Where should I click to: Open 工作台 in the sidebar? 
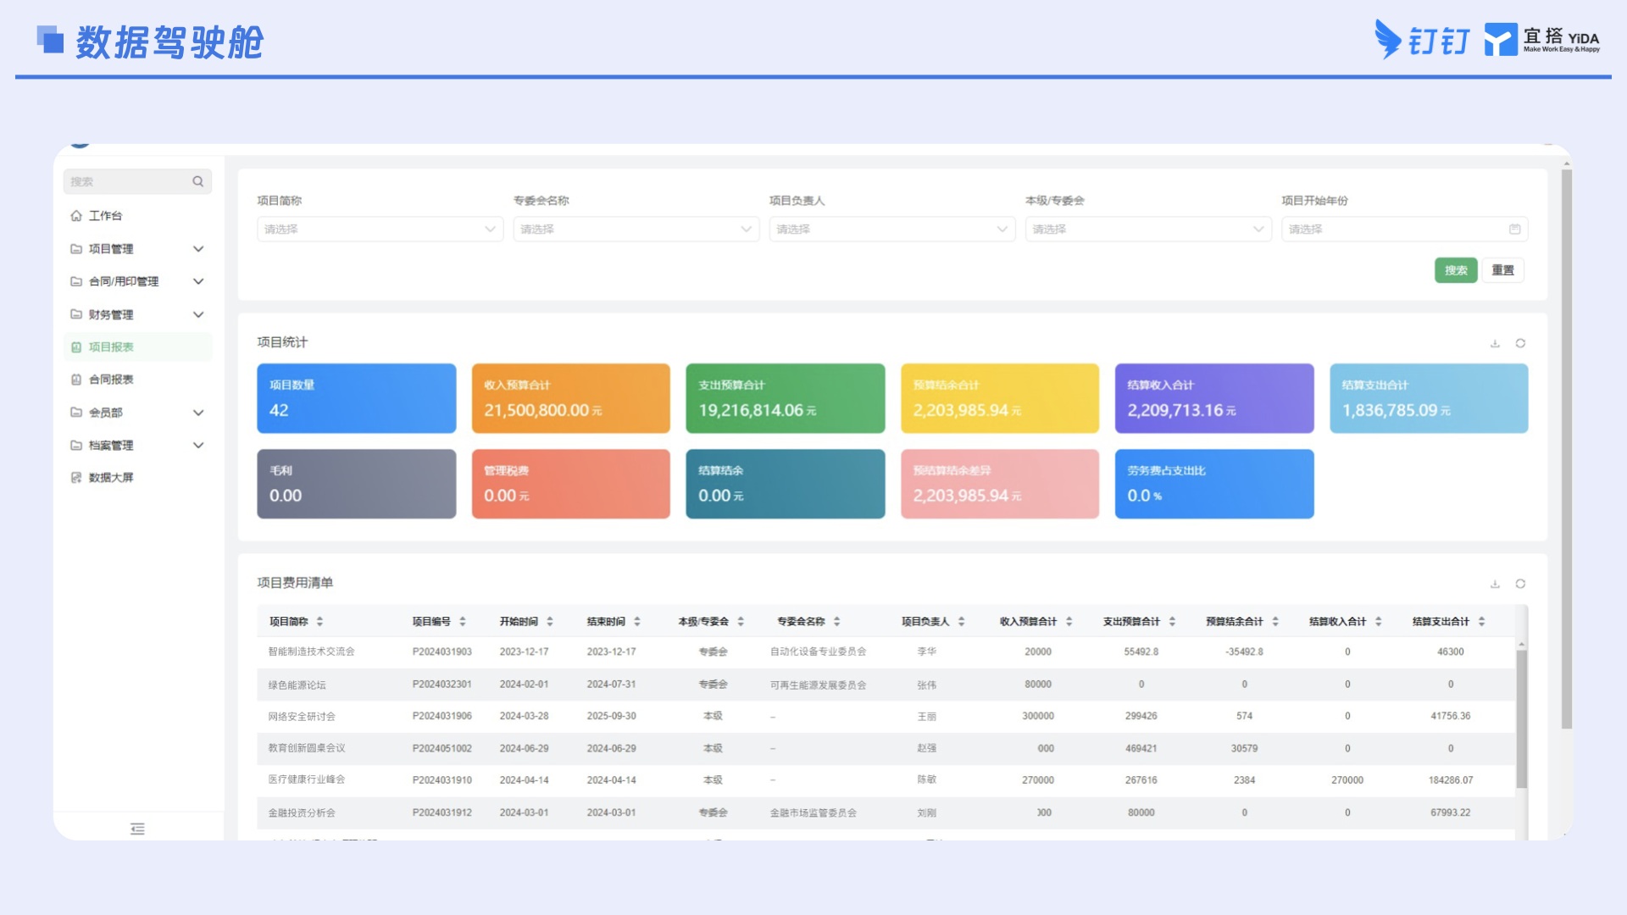point(137,215)
